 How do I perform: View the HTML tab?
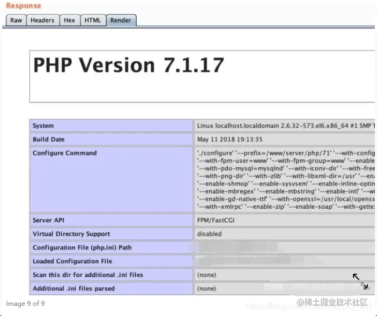pyautogui.click(x=93, y=20)
